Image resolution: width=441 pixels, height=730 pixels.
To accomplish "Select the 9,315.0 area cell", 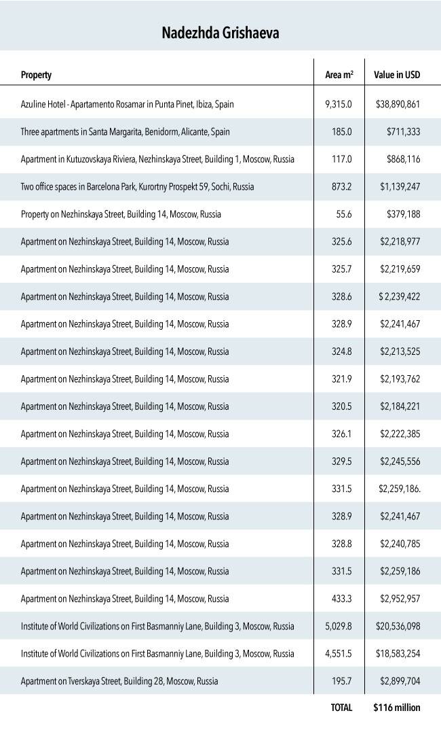I will (339, 104).
